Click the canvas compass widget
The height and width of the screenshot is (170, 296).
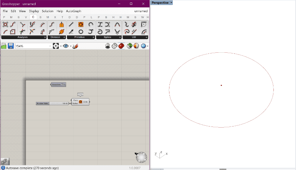tap(141, 157)
